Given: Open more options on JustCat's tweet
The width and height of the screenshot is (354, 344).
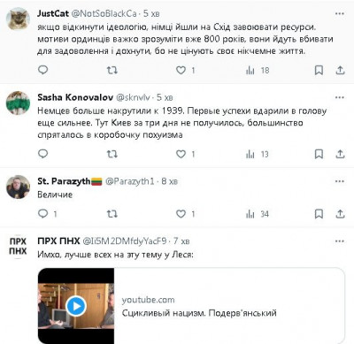Looking at the screenshot, I should coord(340,13).
